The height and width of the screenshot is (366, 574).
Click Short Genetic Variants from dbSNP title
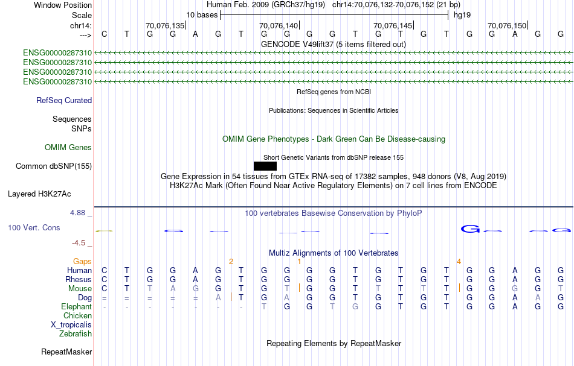tap(334, 157)
